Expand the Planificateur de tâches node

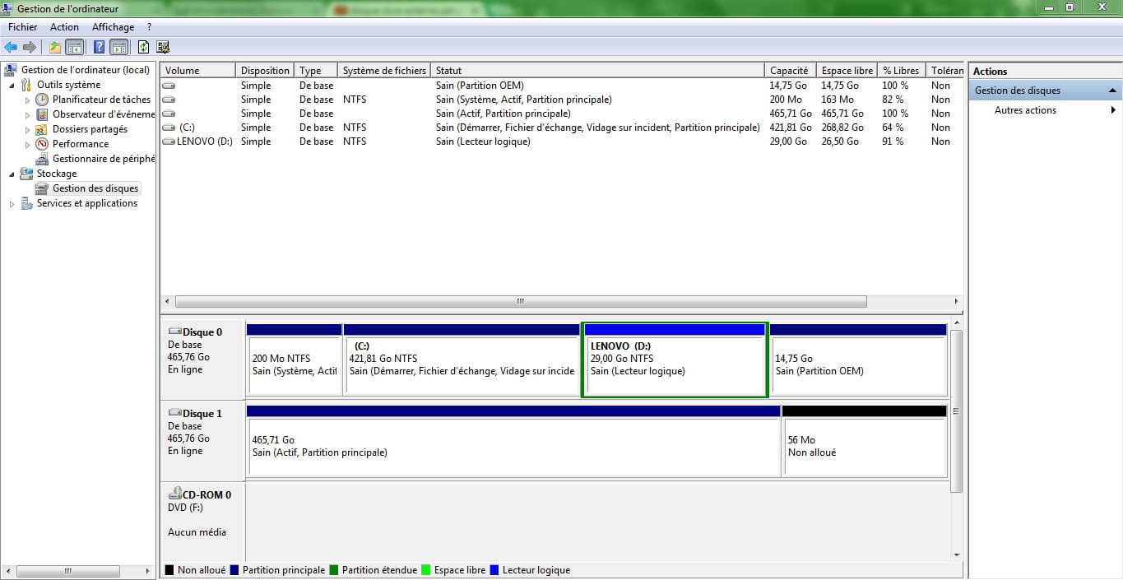tap(27, 100)
